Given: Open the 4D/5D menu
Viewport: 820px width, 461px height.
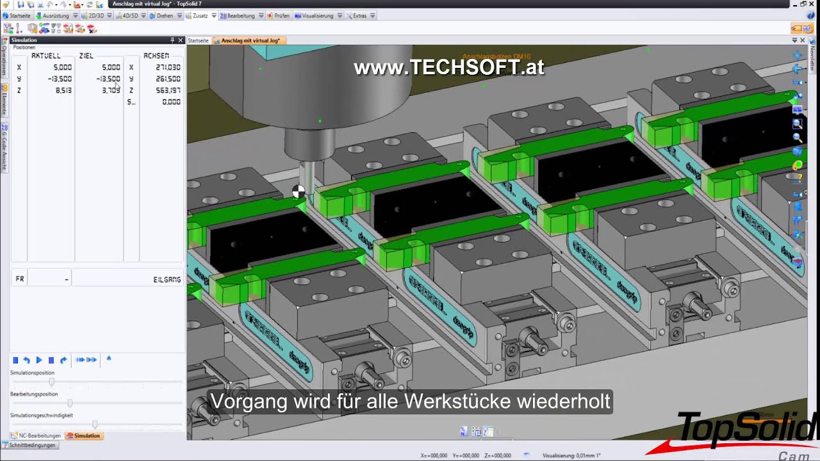Looking at the screenshot, I should [x=127, y=15].
